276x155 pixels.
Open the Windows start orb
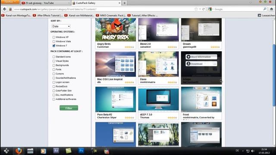(6, 151)
